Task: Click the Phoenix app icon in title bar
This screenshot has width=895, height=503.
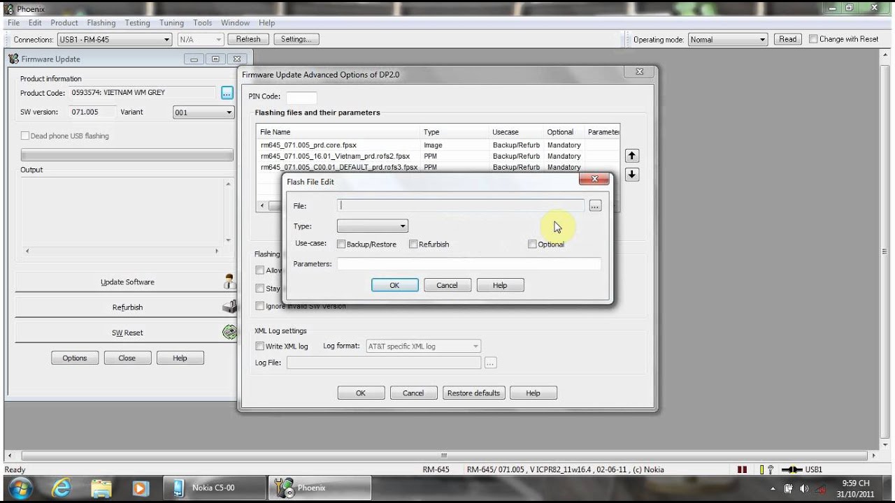Action: pos(10,8)
